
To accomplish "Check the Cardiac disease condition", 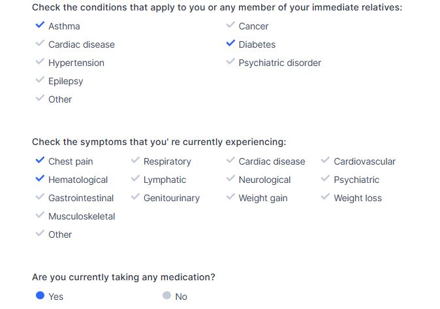I will pyautogui.click(x=40, y=44).
